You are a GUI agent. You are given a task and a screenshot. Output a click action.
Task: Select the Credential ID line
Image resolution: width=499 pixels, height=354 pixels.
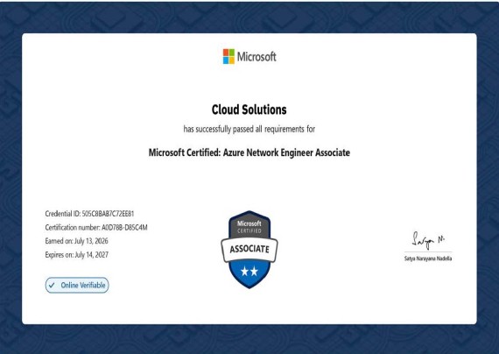[x=89, y=214]
